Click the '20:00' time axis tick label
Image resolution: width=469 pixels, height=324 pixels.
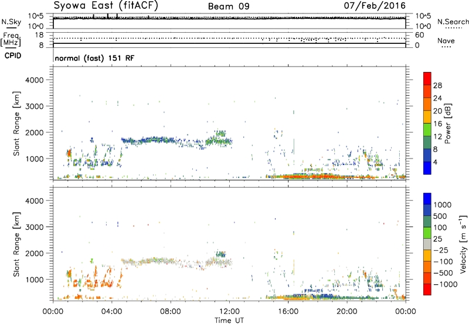pyautogui.click(x=347, y=312)
